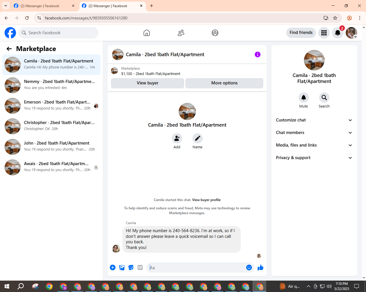Screen dimensions: 366x292
Task: Open the Facebook menu grid icon
Action: 324,33
